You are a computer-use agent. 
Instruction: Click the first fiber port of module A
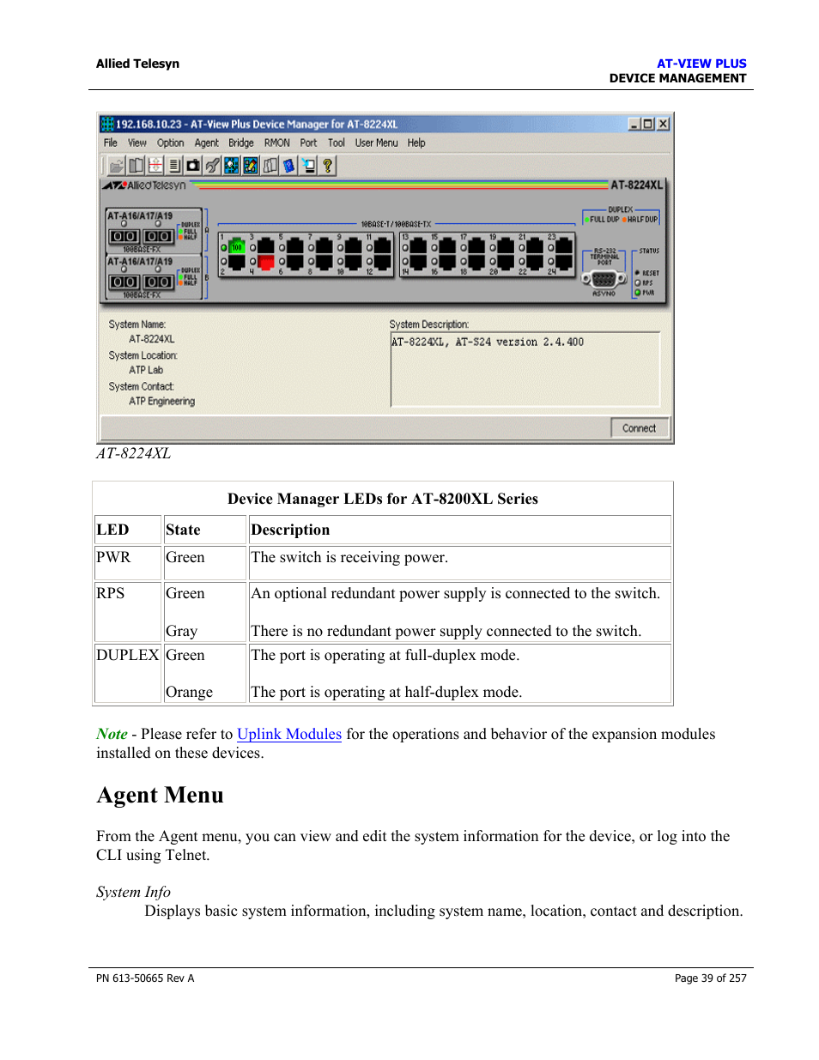click(x=123, y=236)
